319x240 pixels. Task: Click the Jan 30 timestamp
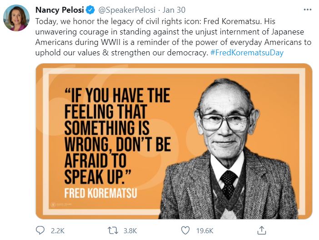(x=174, y=10)
